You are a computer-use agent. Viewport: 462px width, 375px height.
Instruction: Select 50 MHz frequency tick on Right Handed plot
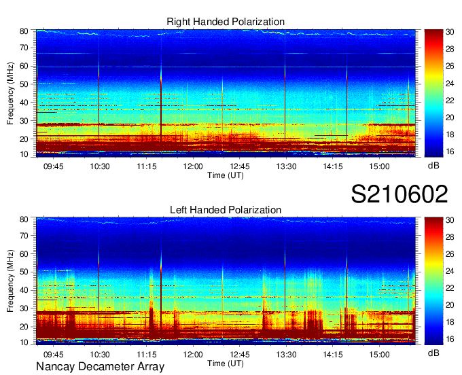click(x=24, y=84)
